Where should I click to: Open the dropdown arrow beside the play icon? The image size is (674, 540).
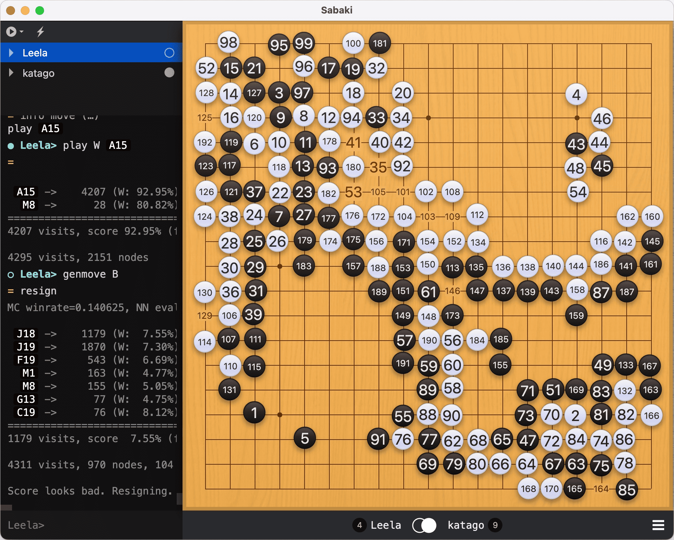tap(22, 32)
